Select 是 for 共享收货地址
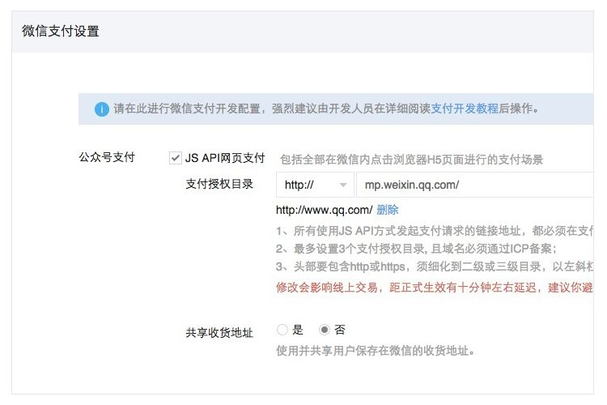Screen dimensions: 607x405 point(282,330)
